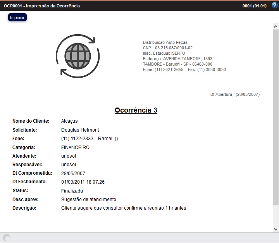Click the Sugestão de atendimento text
Viewport: 279px width, 243px height.
[x=89, y=200]
